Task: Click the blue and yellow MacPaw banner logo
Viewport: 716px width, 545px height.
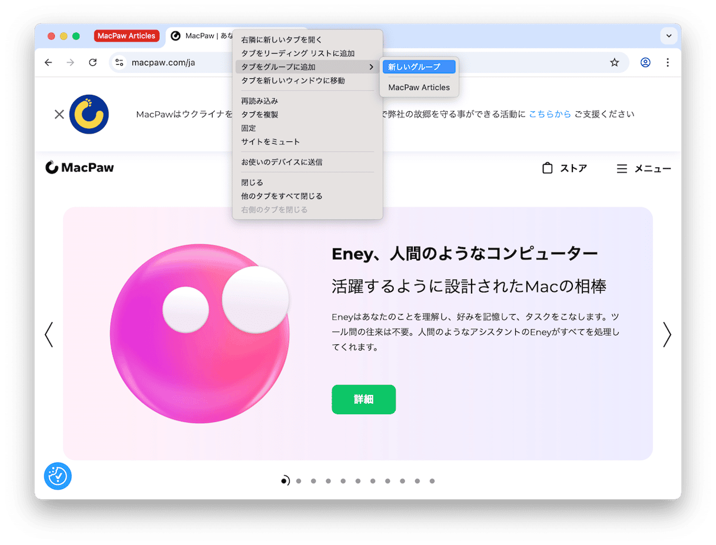Action: [89, 114]
